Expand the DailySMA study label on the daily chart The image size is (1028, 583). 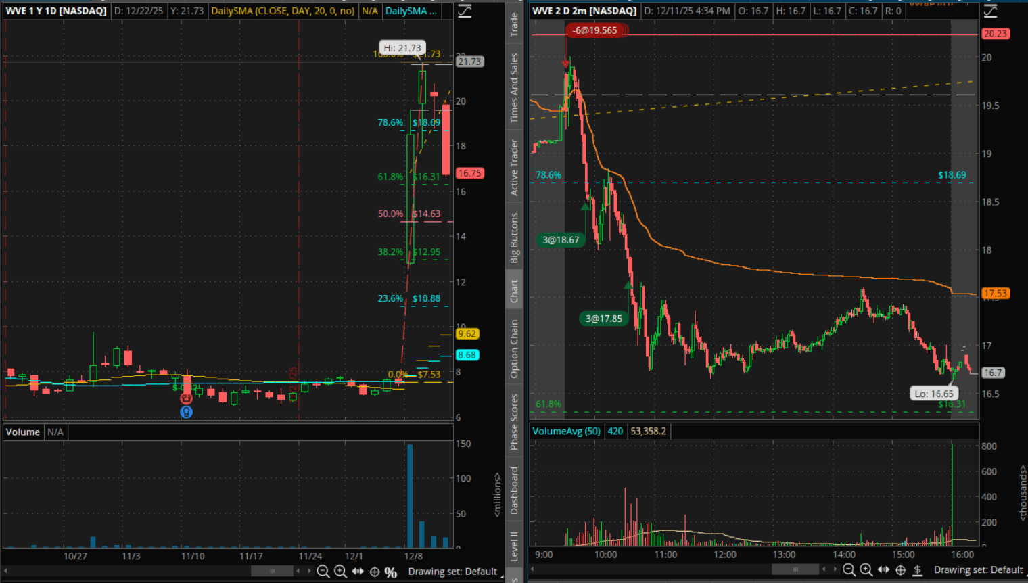pos(410,11)
